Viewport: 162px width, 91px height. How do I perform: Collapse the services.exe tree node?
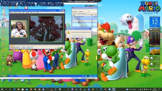pyautogui.click(x=79, y=24)
